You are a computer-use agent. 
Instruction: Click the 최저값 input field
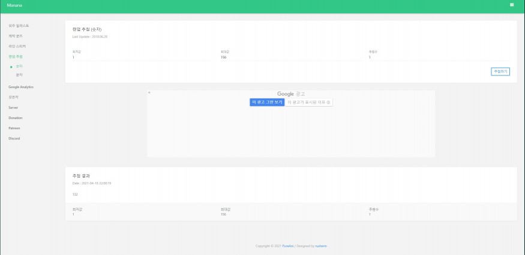[x=142, y=57]
